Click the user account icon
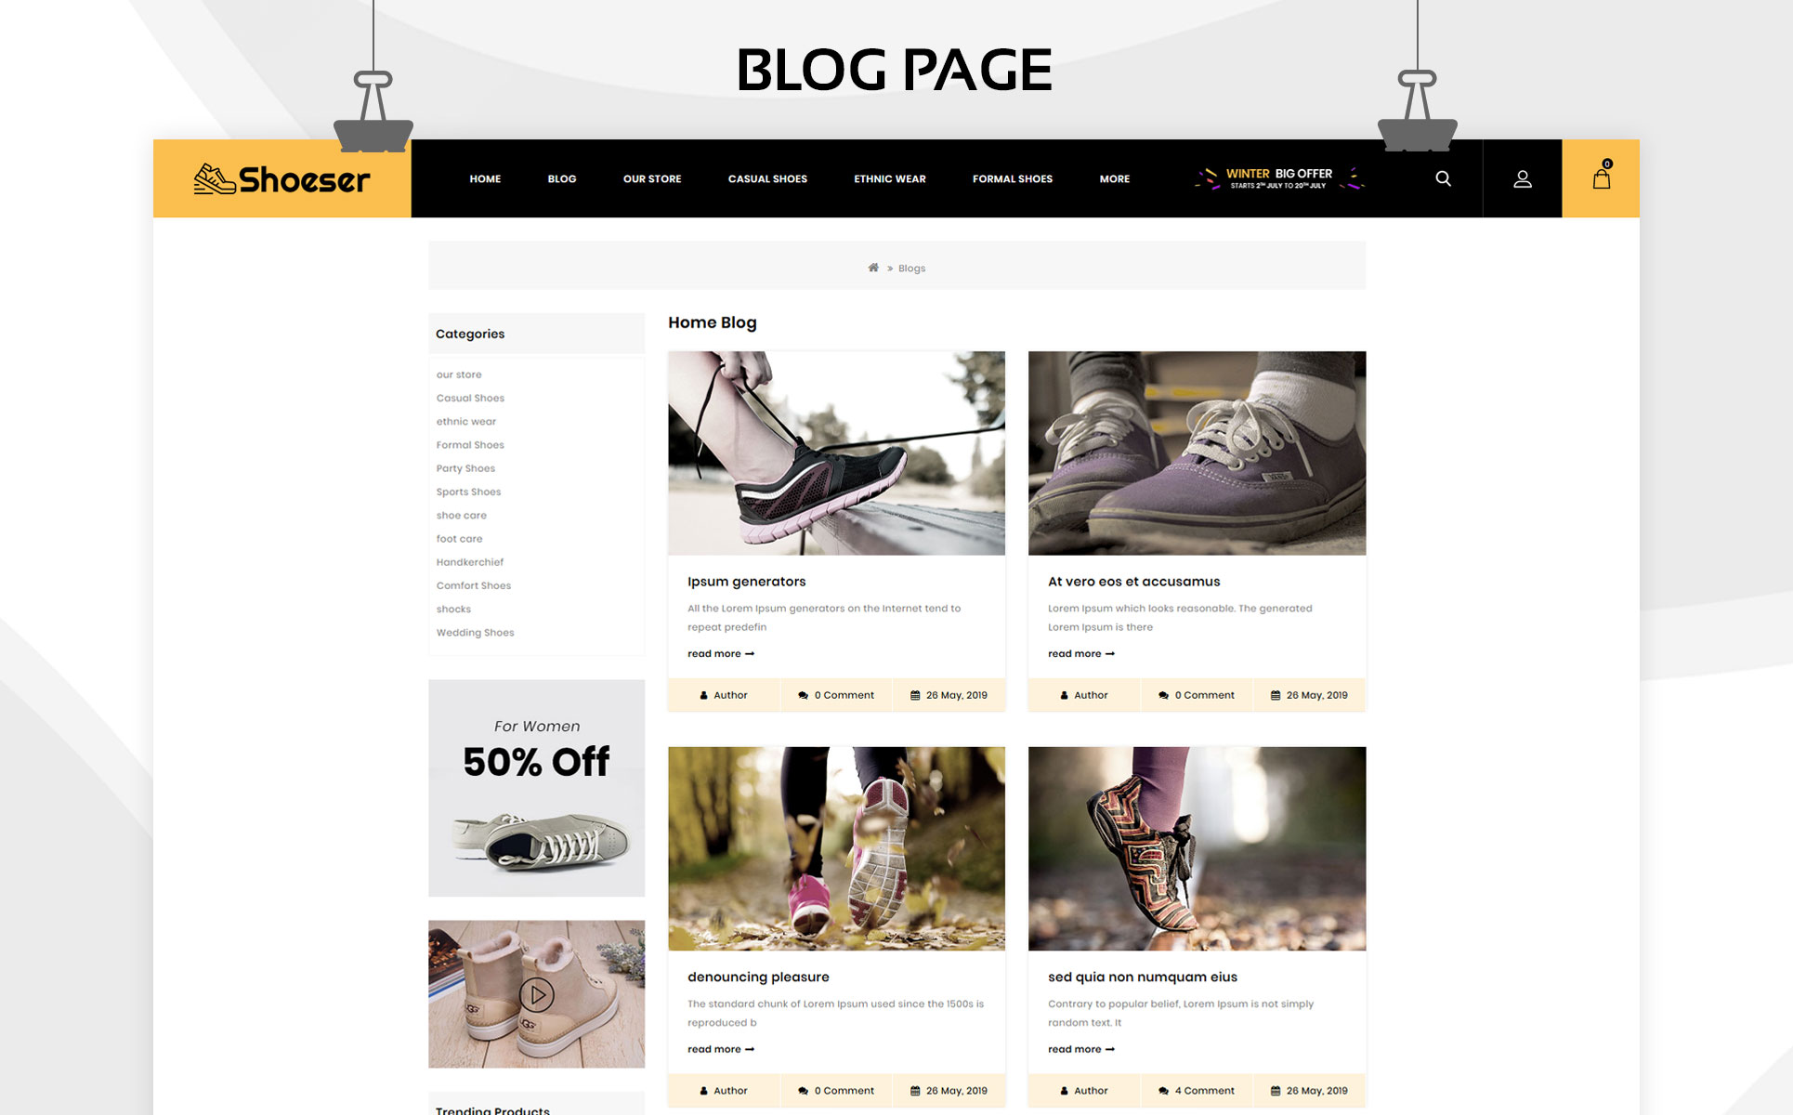1793x1115 pixels. pyautogui.click(x=1522, y=178)
